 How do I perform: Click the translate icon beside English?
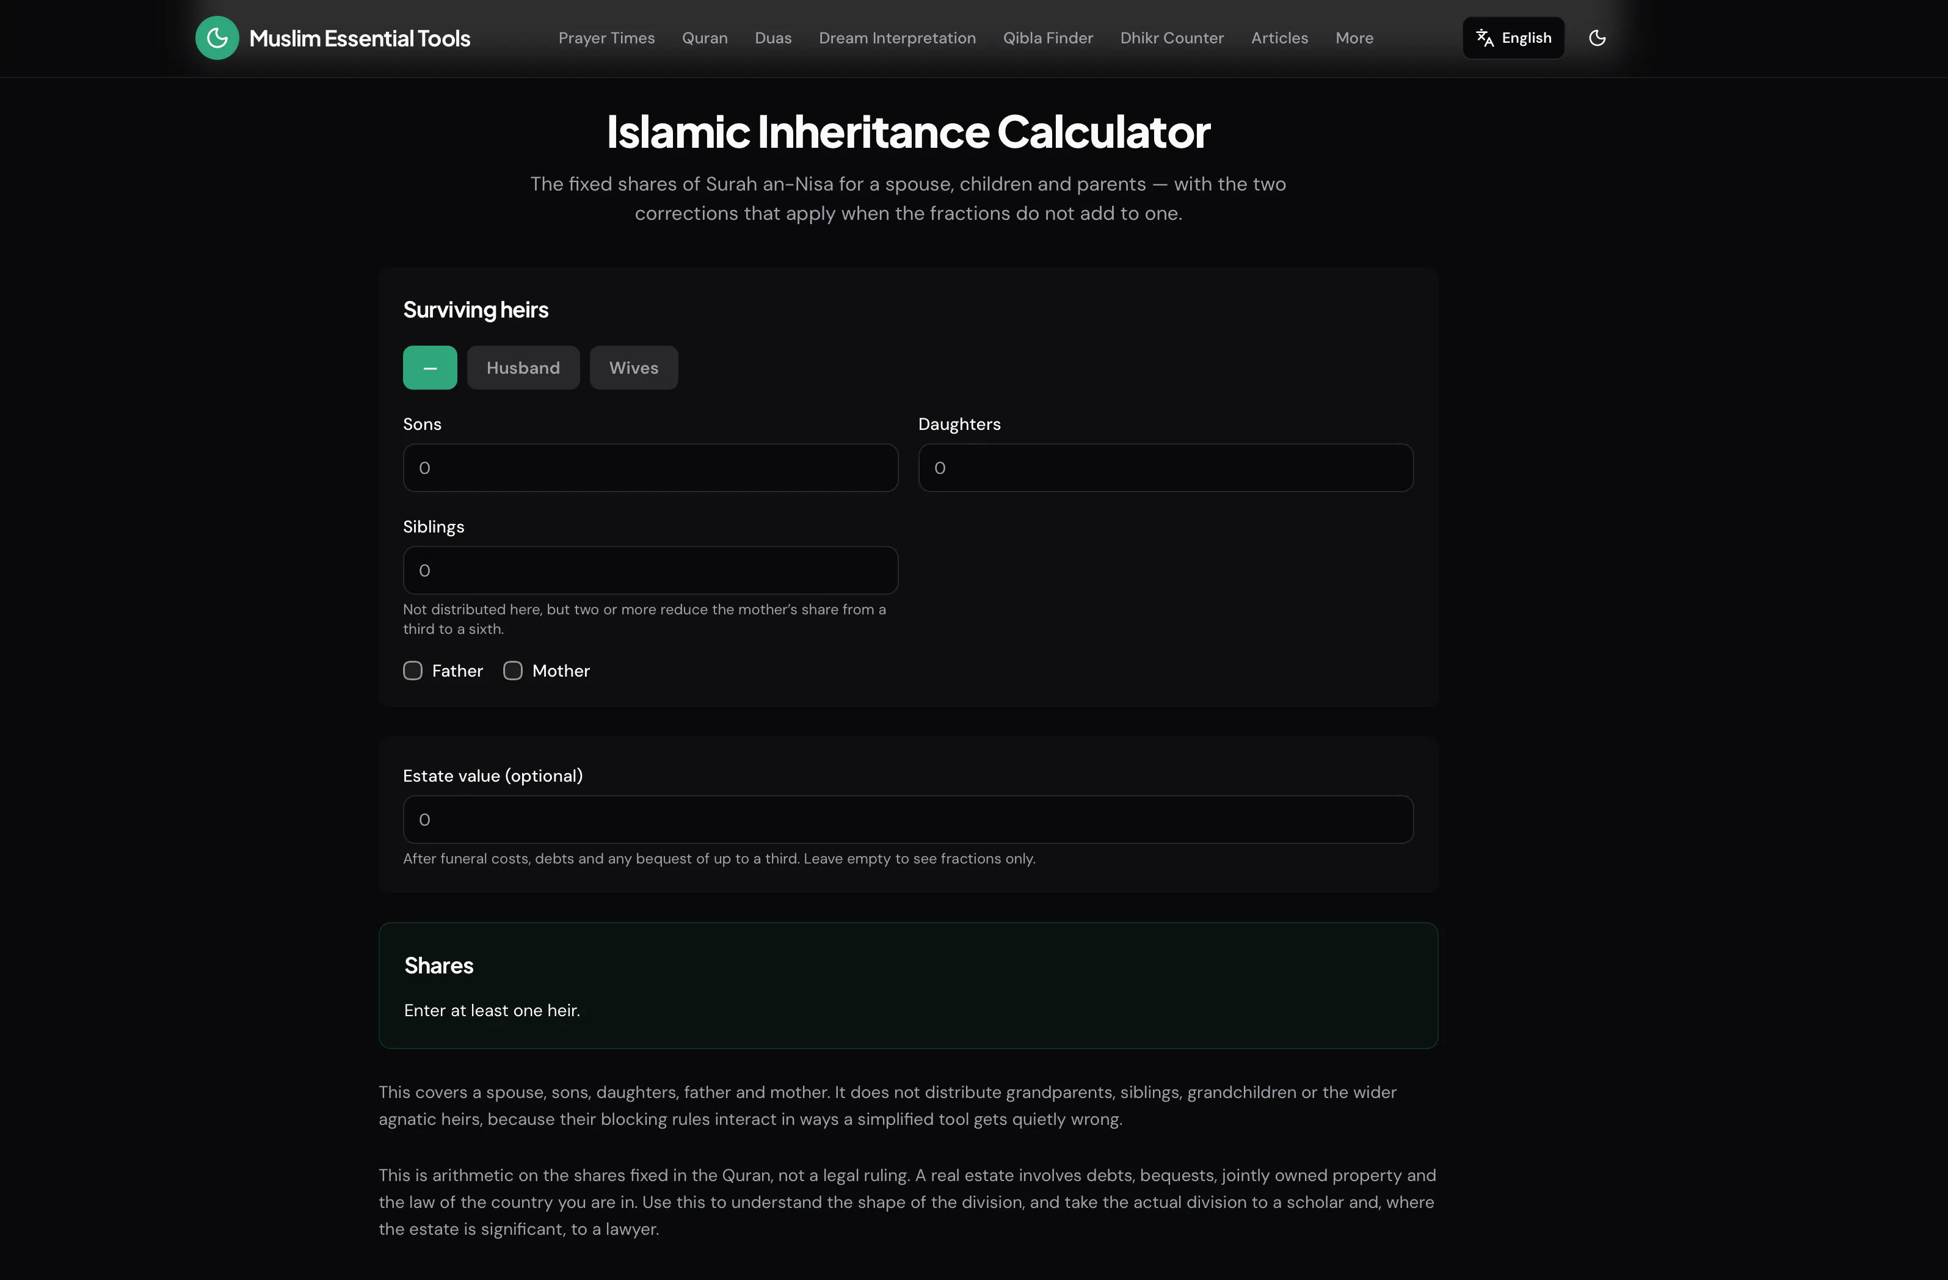click(1485, 38)
